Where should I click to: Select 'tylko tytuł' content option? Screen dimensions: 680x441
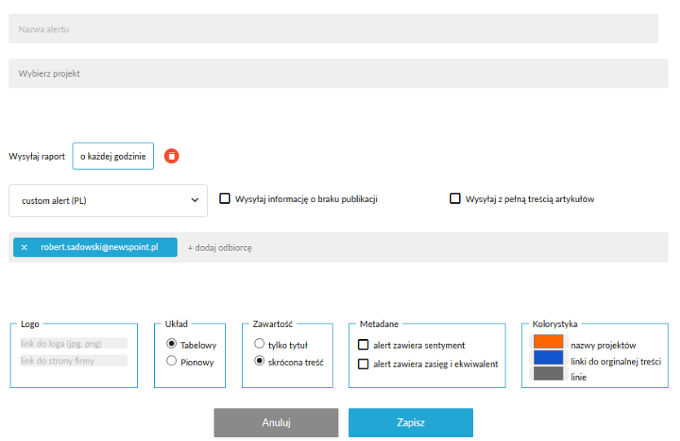(x=259, y=344)
